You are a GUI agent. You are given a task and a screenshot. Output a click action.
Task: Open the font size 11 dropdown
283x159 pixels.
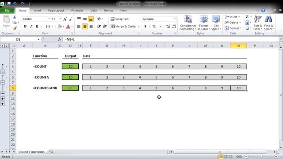point(60,19)
